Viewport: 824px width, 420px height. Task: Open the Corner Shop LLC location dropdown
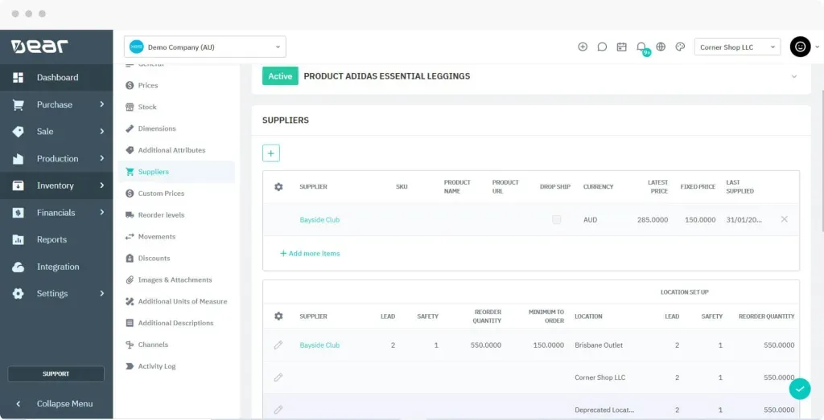(737, 47)
